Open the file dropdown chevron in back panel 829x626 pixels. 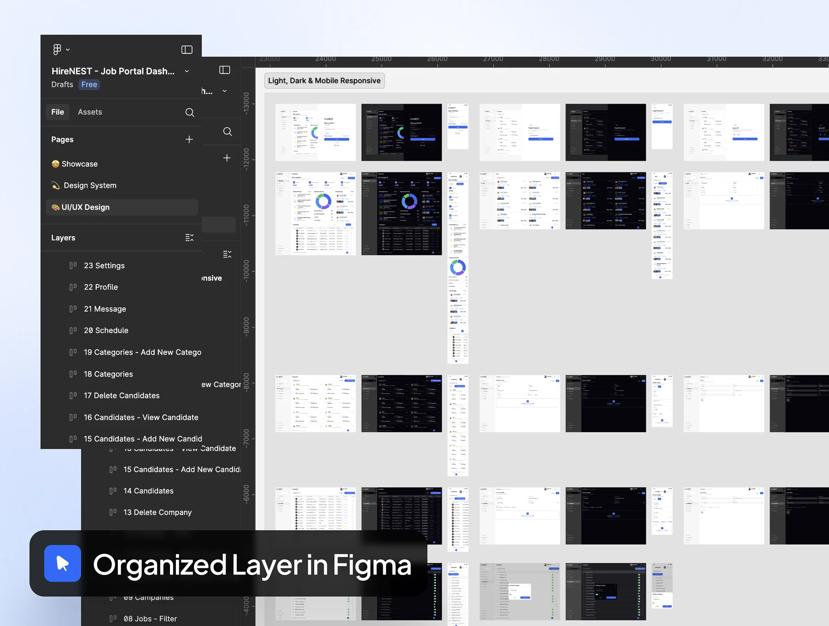tap(225, 91)
